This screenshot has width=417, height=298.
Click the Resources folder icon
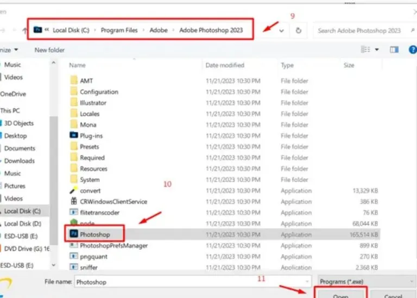click(x=74, y=168)
